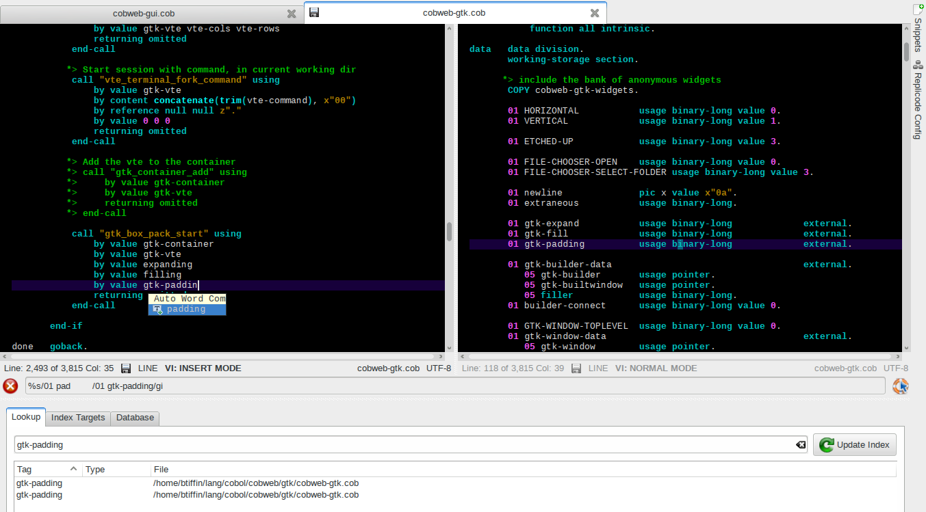Click right editor vertical scrollbar handle
This screenshot has height=512, width=926.
tap(906, 51)
